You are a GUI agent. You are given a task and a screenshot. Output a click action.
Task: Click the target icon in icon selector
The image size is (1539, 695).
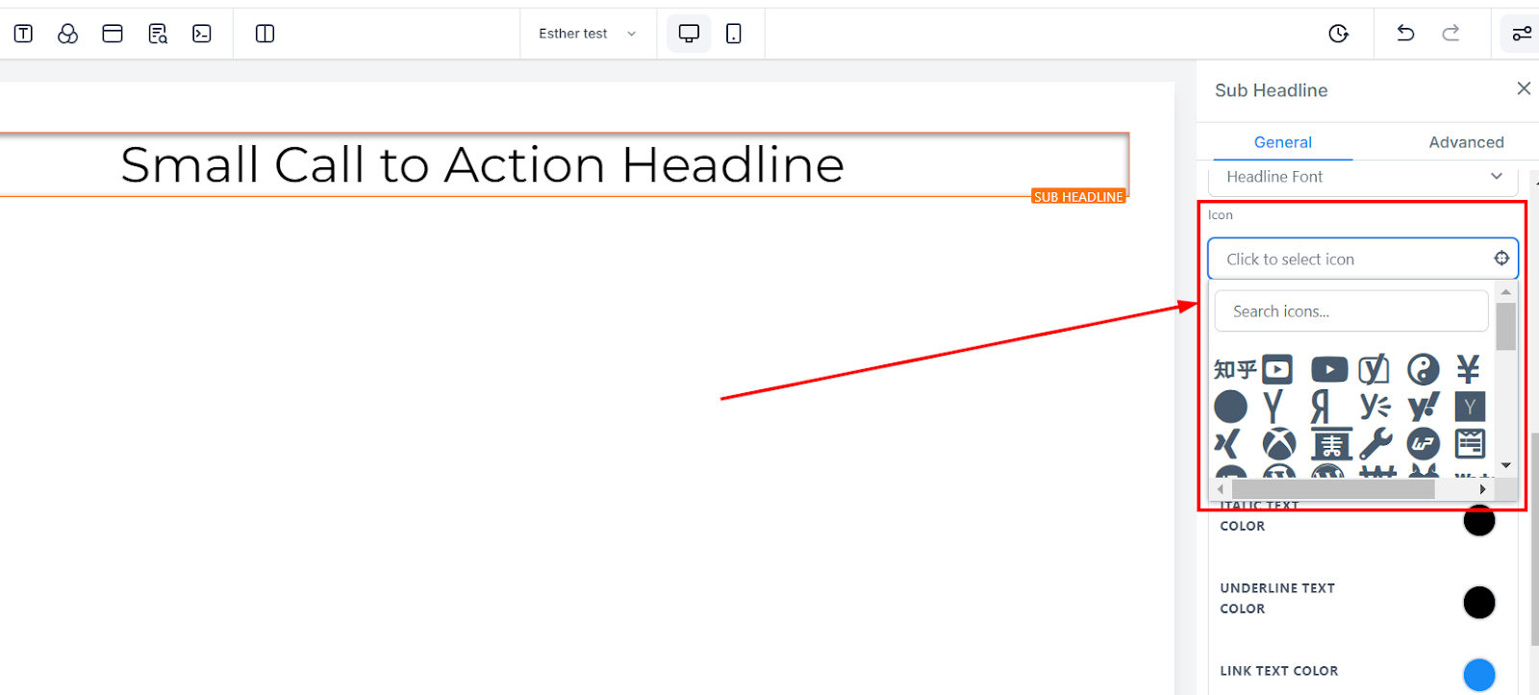tap(1501, 258)
